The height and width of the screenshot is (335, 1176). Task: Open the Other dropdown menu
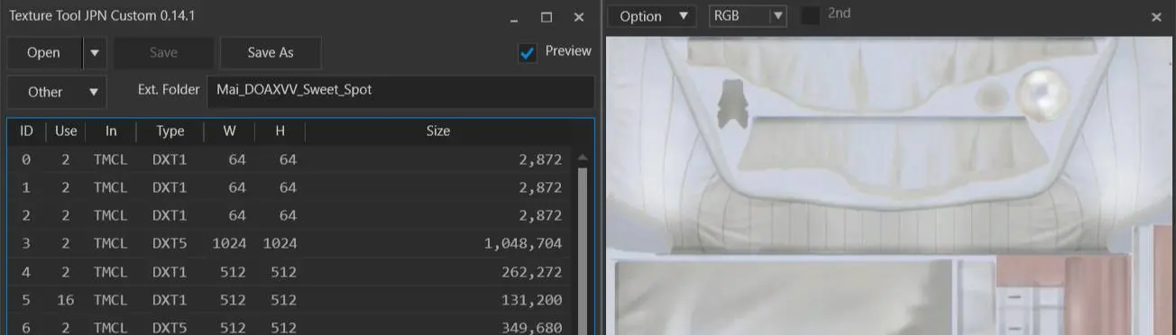click(x=57, y=92)
